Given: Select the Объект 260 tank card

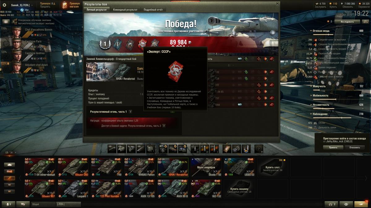Looking at the screenshot, I should (x=73, y=167).
